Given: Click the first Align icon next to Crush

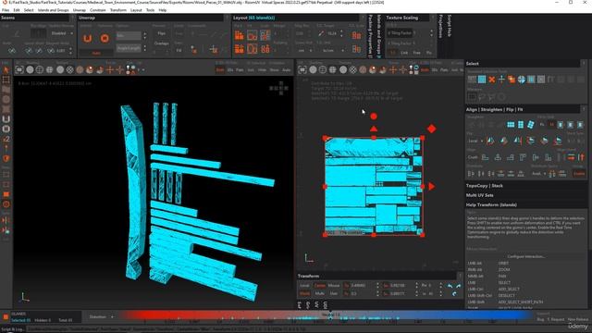Looking at the screenshot, I should pyautogui.click(x=485, y=157).
